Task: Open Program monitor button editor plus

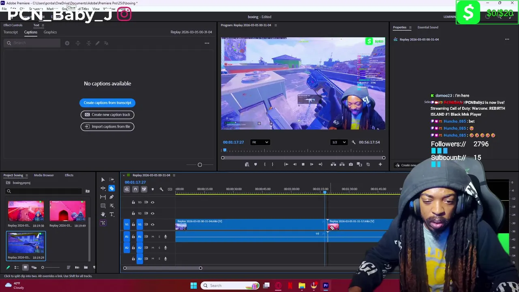Action: point(380,164)
